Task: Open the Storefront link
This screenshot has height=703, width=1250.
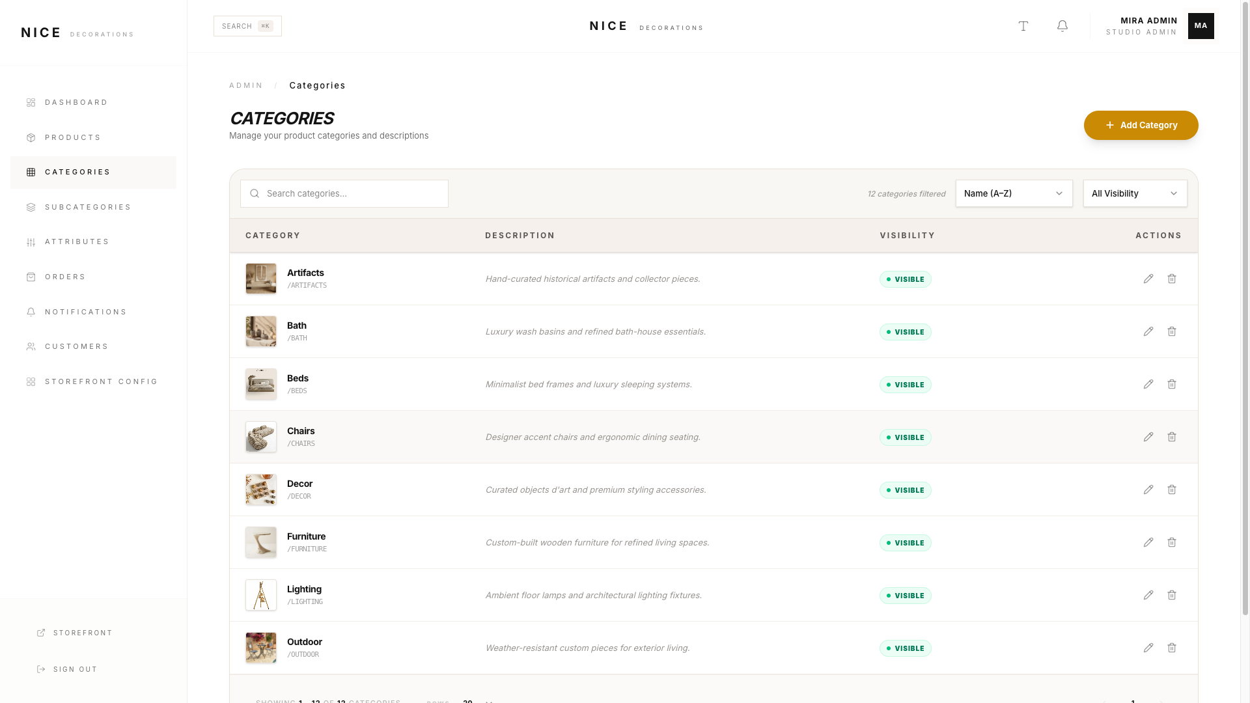Action: [75, 633]
